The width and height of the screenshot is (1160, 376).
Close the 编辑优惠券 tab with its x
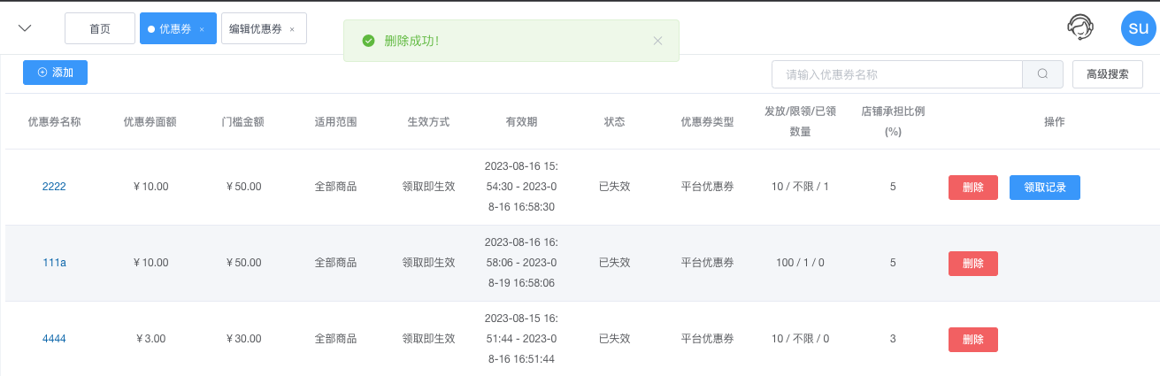(292, 29)
